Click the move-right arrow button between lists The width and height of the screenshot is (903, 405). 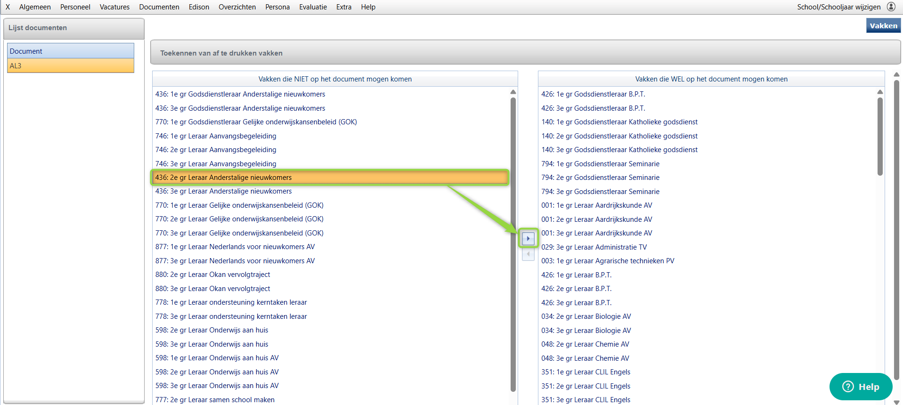tap(528, 238)
